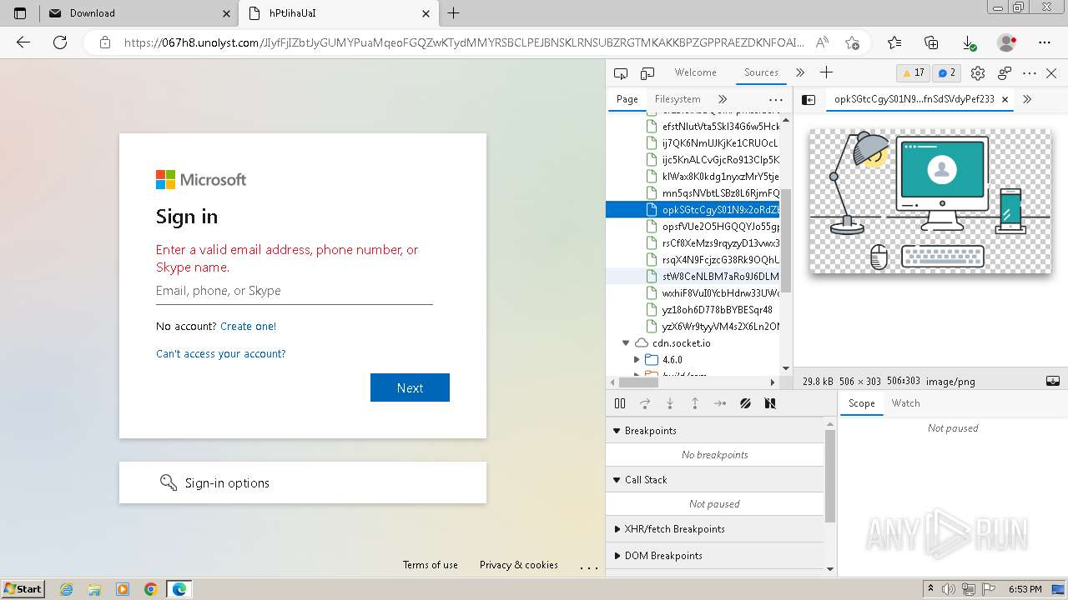Open Windows Start menu

point(23,588)
